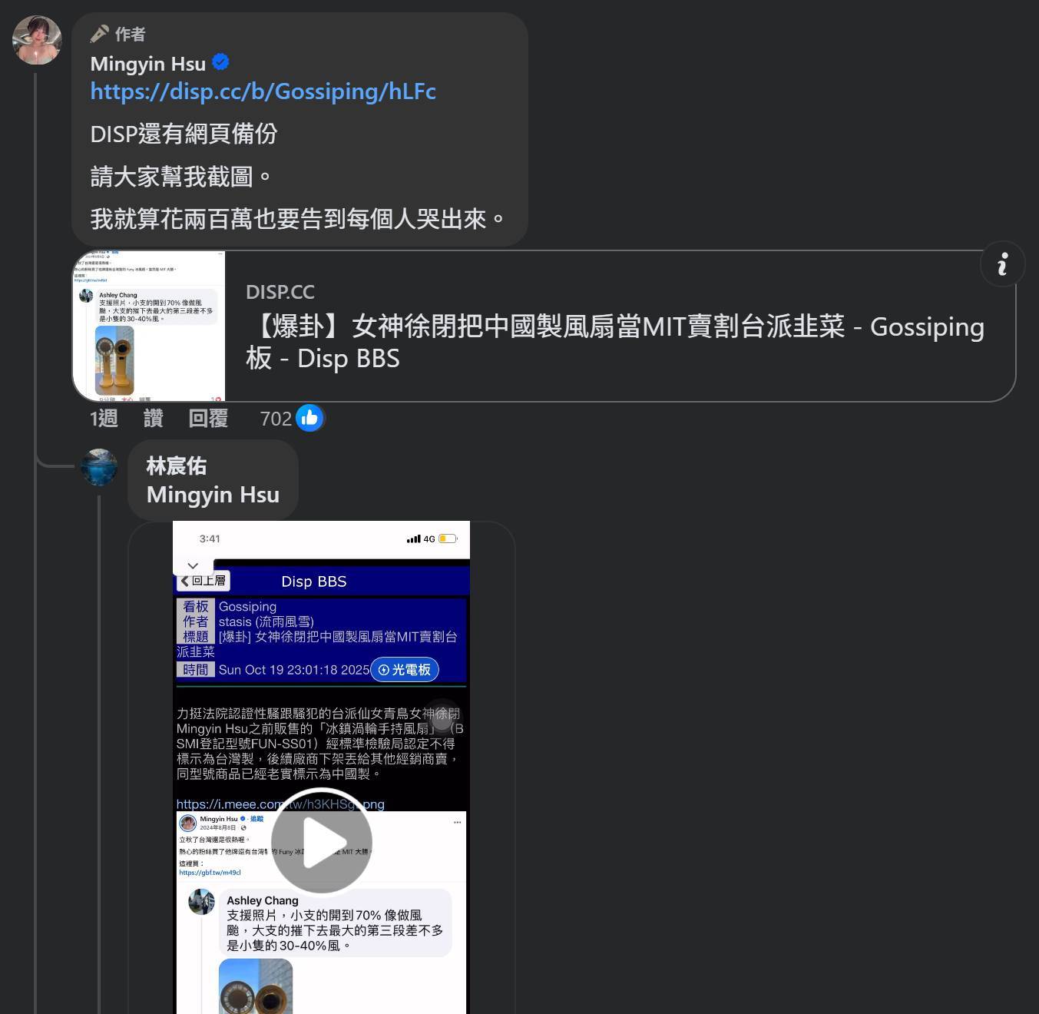Reply to comment using 回覆

pyautogui.click(x=208, y=418)
